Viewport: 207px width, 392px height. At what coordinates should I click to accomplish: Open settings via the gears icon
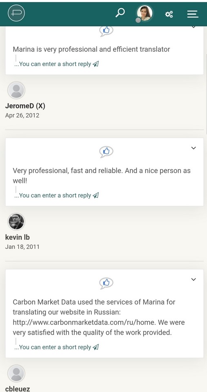click(169, 14)
